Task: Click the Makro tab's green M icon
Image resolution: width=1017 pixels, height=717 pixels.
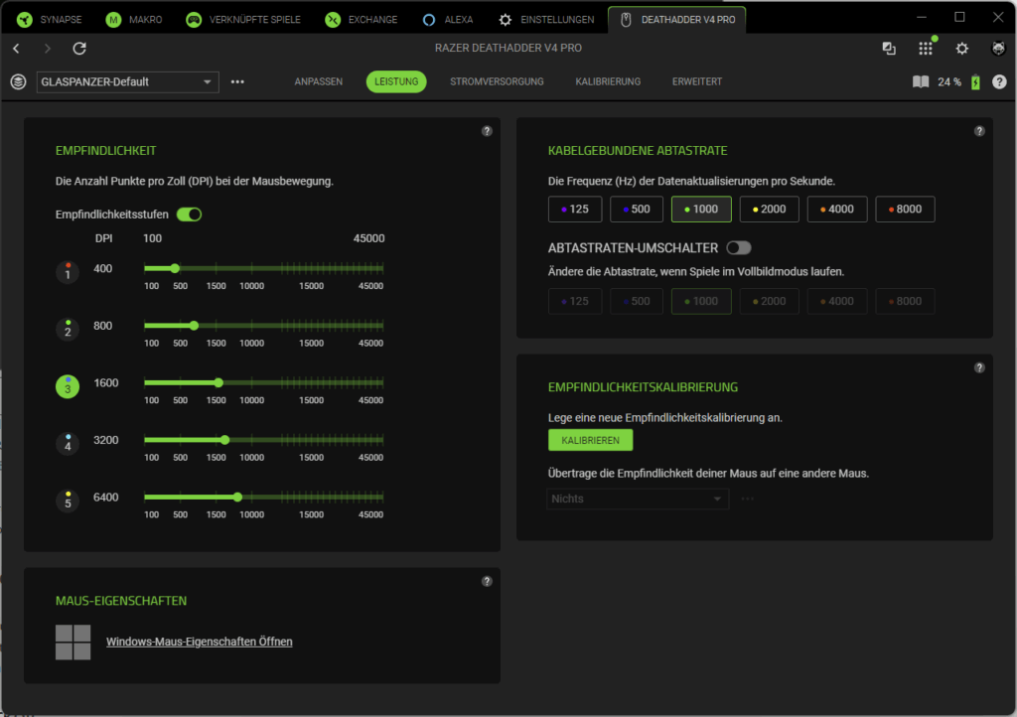Action: [x=113, y=20]
